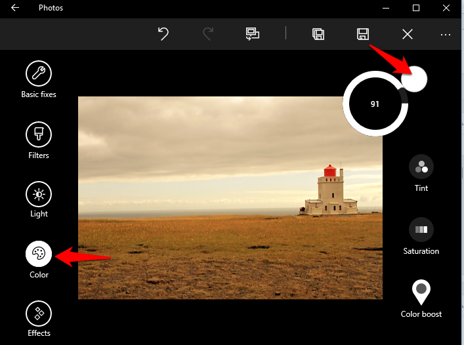The height and width of the screenshot is (345, 464).
Task: Open Basic fixes tools
Action: click(x=39, y=73)
